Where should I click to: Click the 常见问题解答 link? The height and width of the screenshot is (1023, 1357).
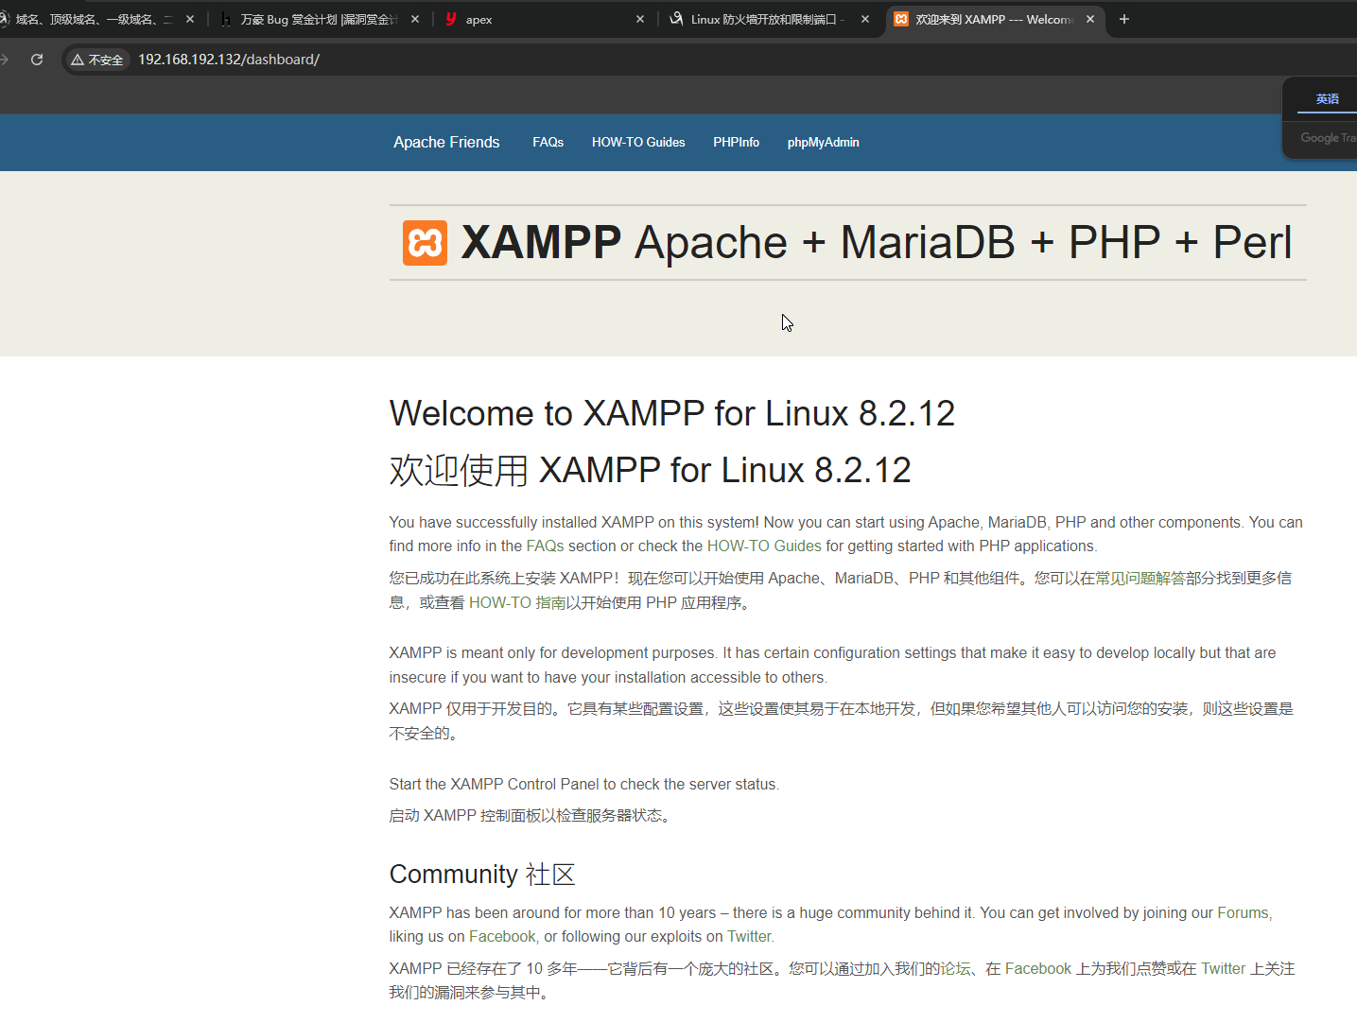(1140, 579)
